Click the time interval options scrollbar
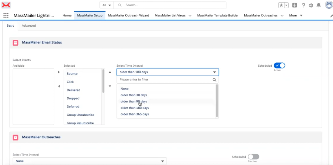The height and width of the screenshot is (165, 333). coord(217,101)
